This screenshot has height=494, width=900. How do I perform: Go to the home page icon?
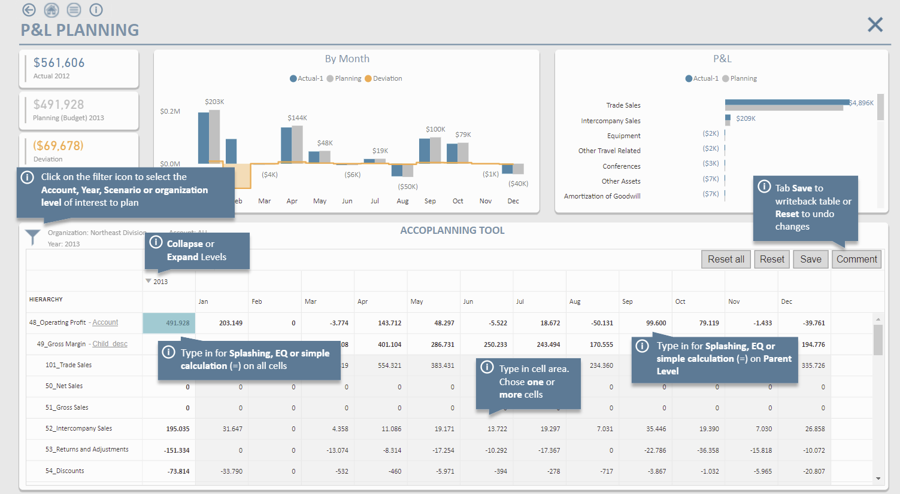[x=51, y=10]
